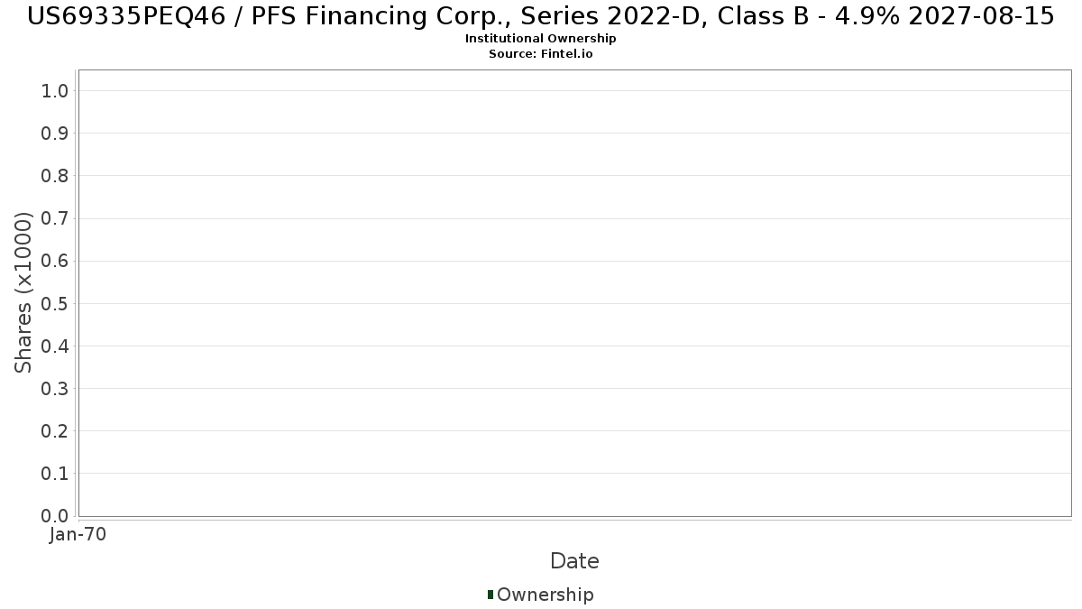Screen dimensions: 1082x609
Task: Click the 0.6 y-axis tick label
Action: (55, 261)
